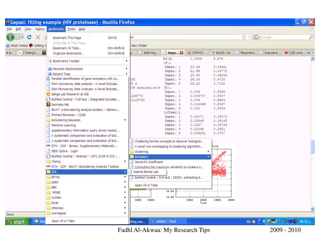Click the vertical scrollbar down arrow
This screenshot has width=328, height=246.
(x=313, y=209)
